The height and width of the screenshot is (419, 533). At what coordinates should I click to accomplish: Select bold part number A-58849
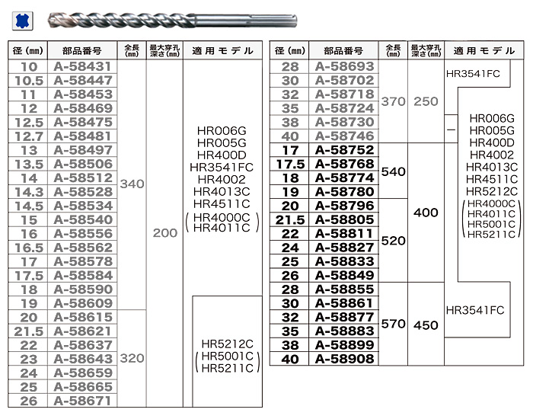tap(345, 276)
